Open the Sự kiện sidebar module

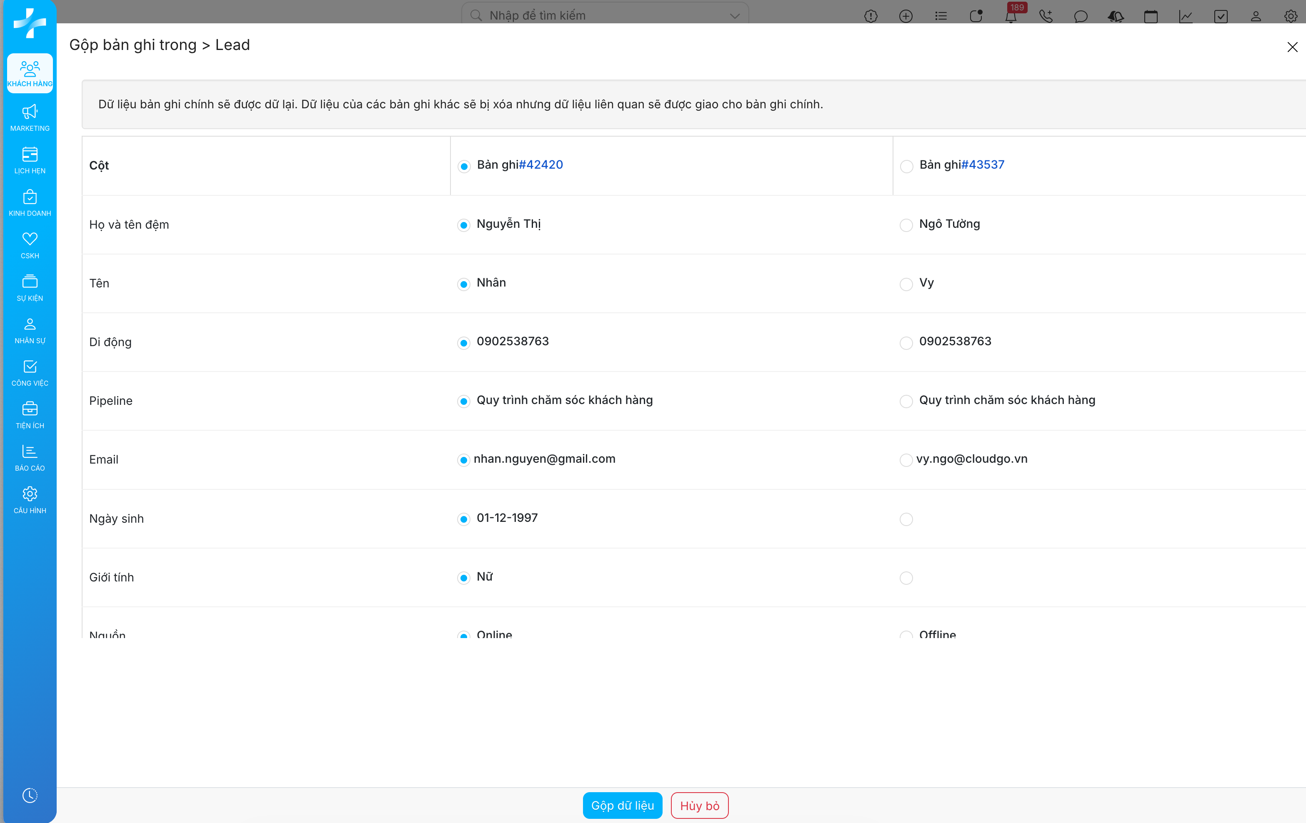pos(30,287)
